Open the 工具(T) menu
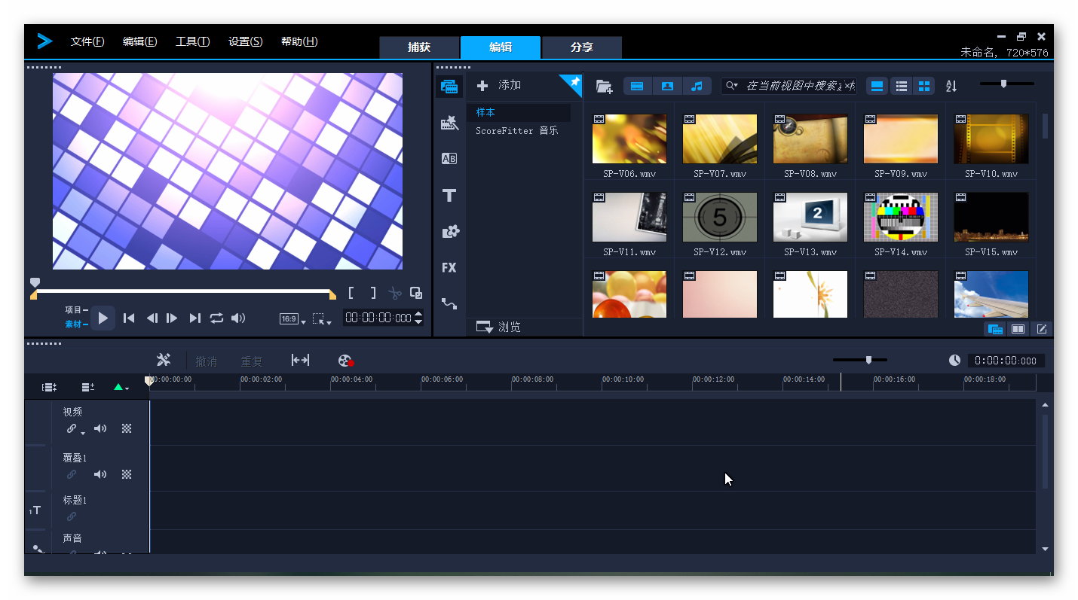1078x600 pixels. (x=193, y=41)
